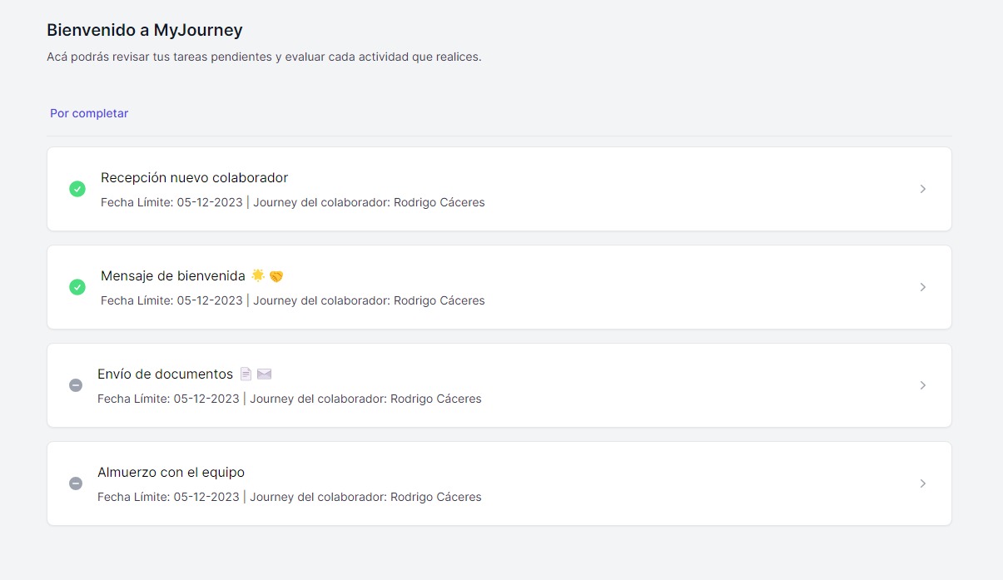Screen dimensions: 1003x580
Task: Click the green checkmark on Recepción nuevo colaborador
Action: click(77, 189)
